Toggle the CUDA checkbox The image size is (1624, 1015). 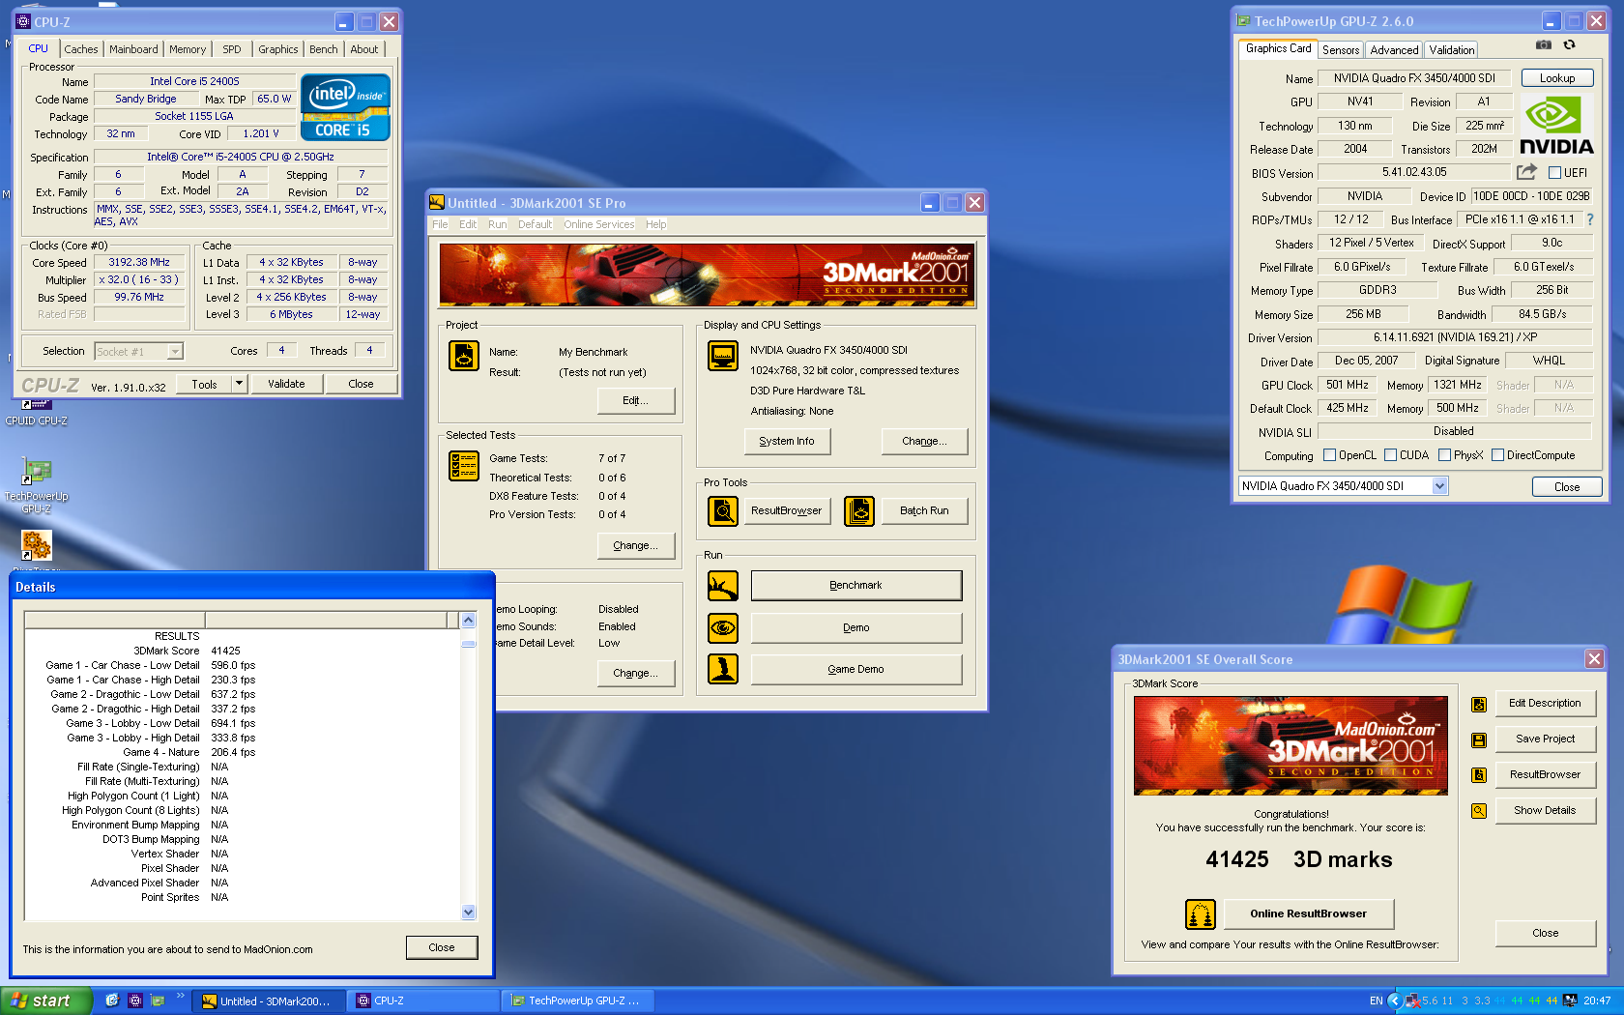[x=1390, y=455]
